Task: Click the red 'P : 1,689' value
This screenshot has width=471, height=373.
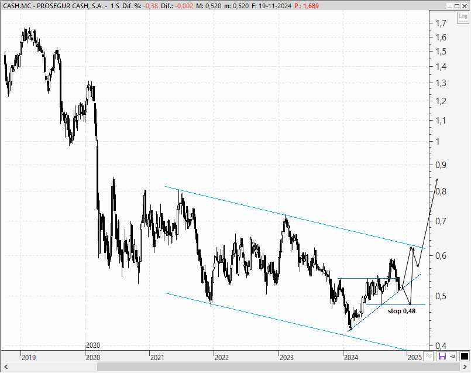Action: (307, 6)
